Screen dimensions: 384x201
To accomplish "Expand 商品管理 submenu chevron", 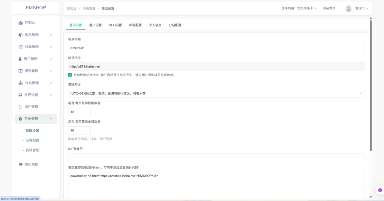I will 51,35.
